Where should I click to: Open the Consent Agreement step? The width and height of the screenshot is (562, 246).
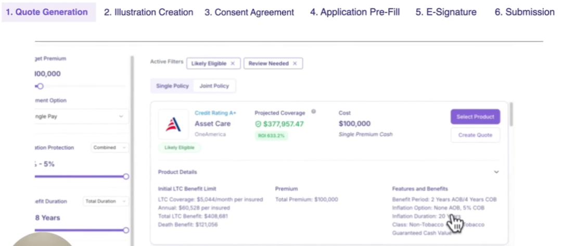click(x=249, y=12)
